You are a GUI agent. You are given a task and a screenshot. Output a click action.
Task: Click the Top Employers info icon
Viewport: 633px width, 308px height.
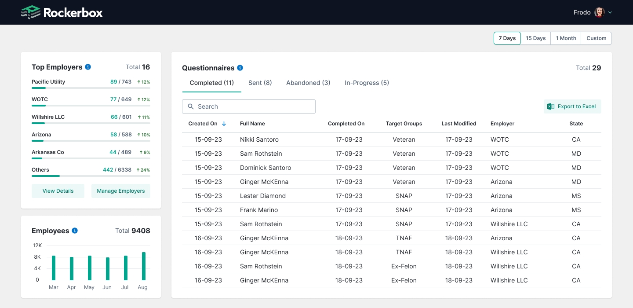coord(88,67)
